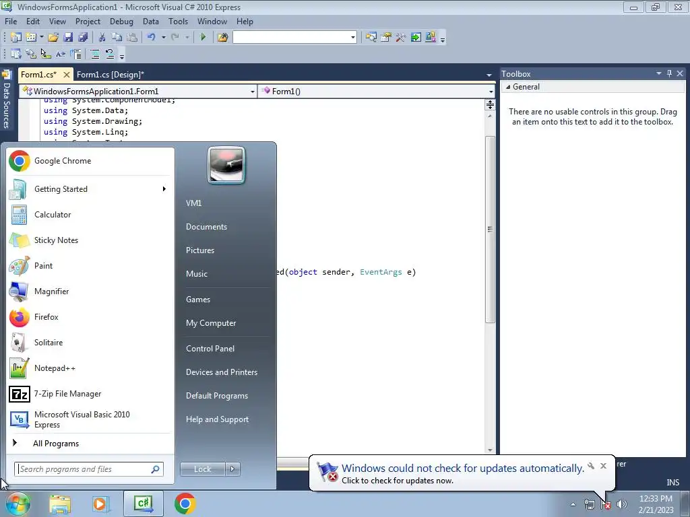
Task: Click the Start Page icon with the green arrow
Action: tap(415, 38)
